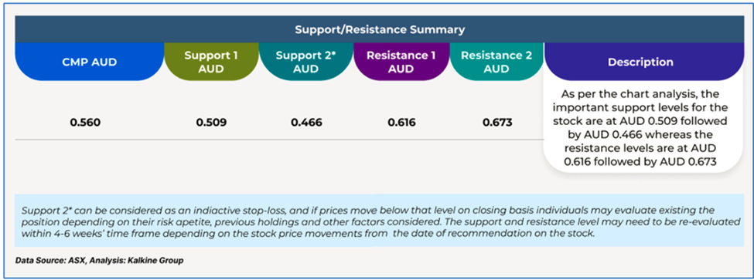The width and height of the screenshot is (754, 280).
Task: Click the Support 1 value 0.509
Action: tap(211, 123)
